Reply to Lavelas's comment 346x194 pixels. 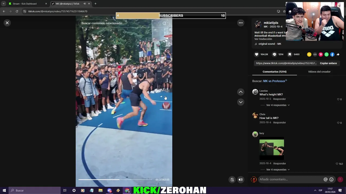pos(279,99)
